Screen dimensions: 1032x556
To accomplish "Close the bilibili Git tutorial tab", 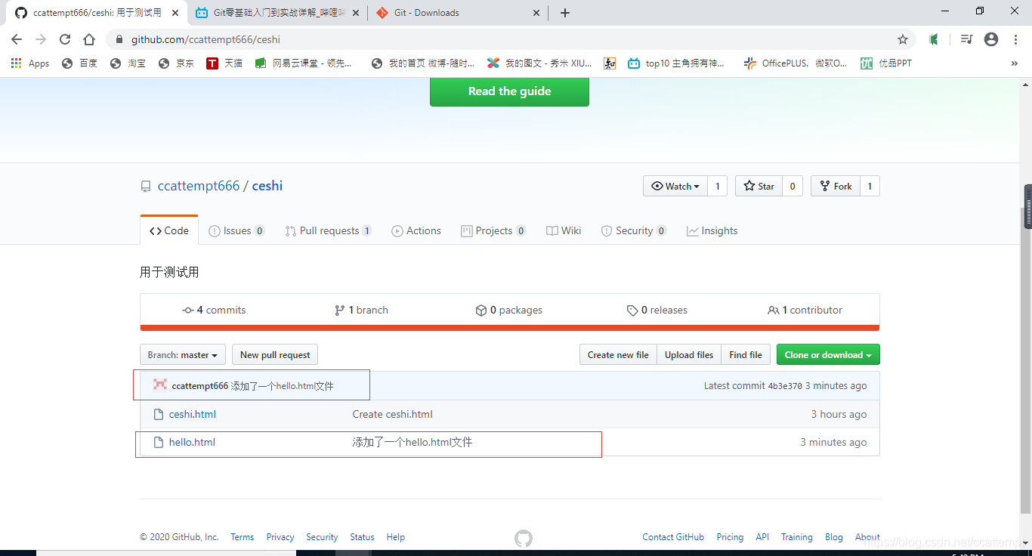I will [x=356, y=13].
